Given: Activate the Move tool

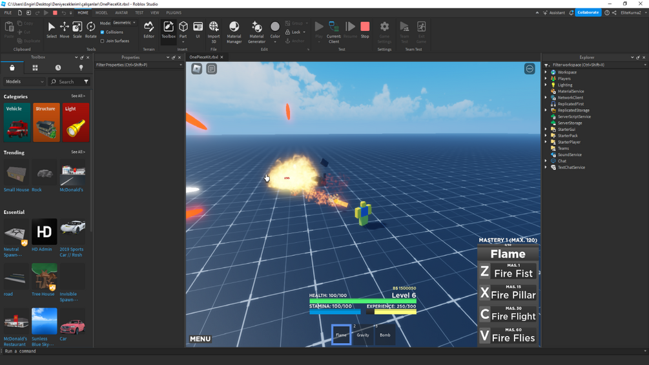Looking at the screenshot, I should [65, 30].
